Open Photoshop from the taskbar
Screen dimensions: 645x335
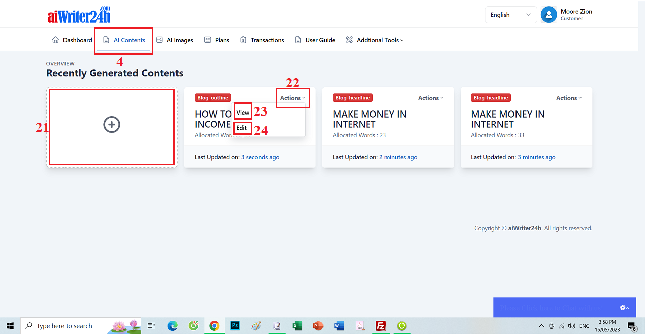point(235,326)
